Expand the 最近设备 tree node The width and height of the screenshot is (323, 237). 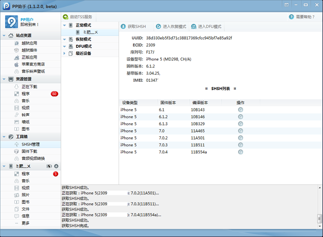click(x=65, y=54)
